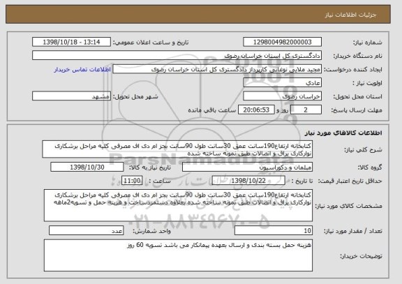This screenshot has height=284, width=402.
Task: Select the جزئیات اطلاعات نیاز header title
Action: 350,15
